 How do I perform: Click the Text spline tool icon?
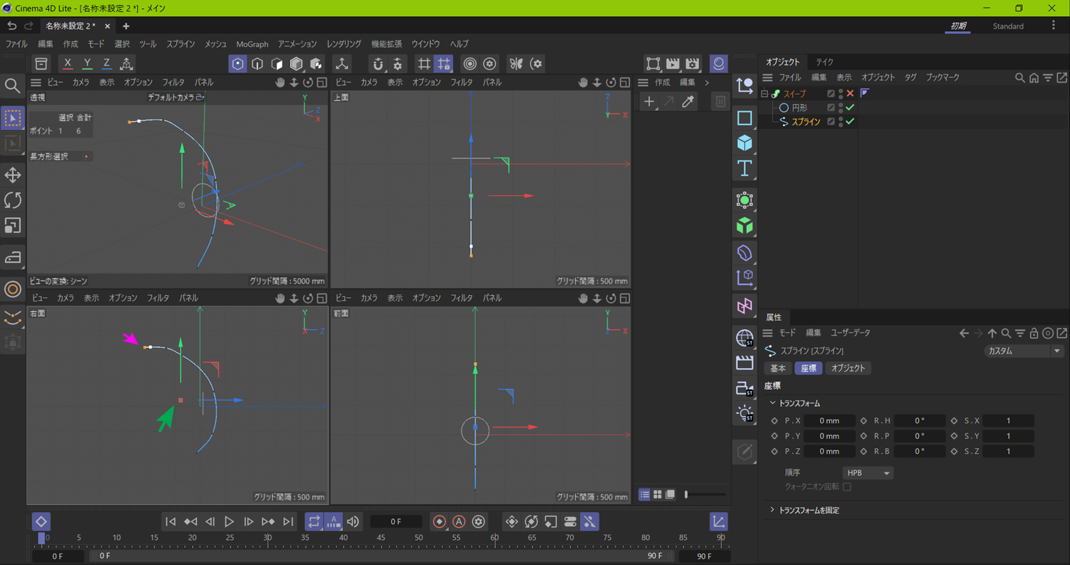click(744, 168)
